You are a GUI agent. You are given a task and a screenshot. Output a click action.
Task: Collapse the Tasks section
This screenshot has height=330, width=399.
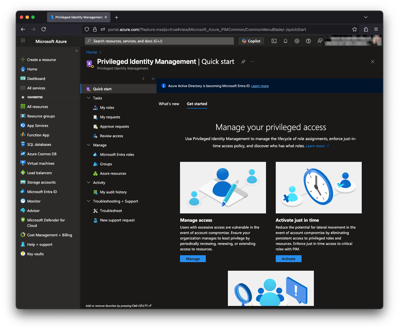coord(89,98)
